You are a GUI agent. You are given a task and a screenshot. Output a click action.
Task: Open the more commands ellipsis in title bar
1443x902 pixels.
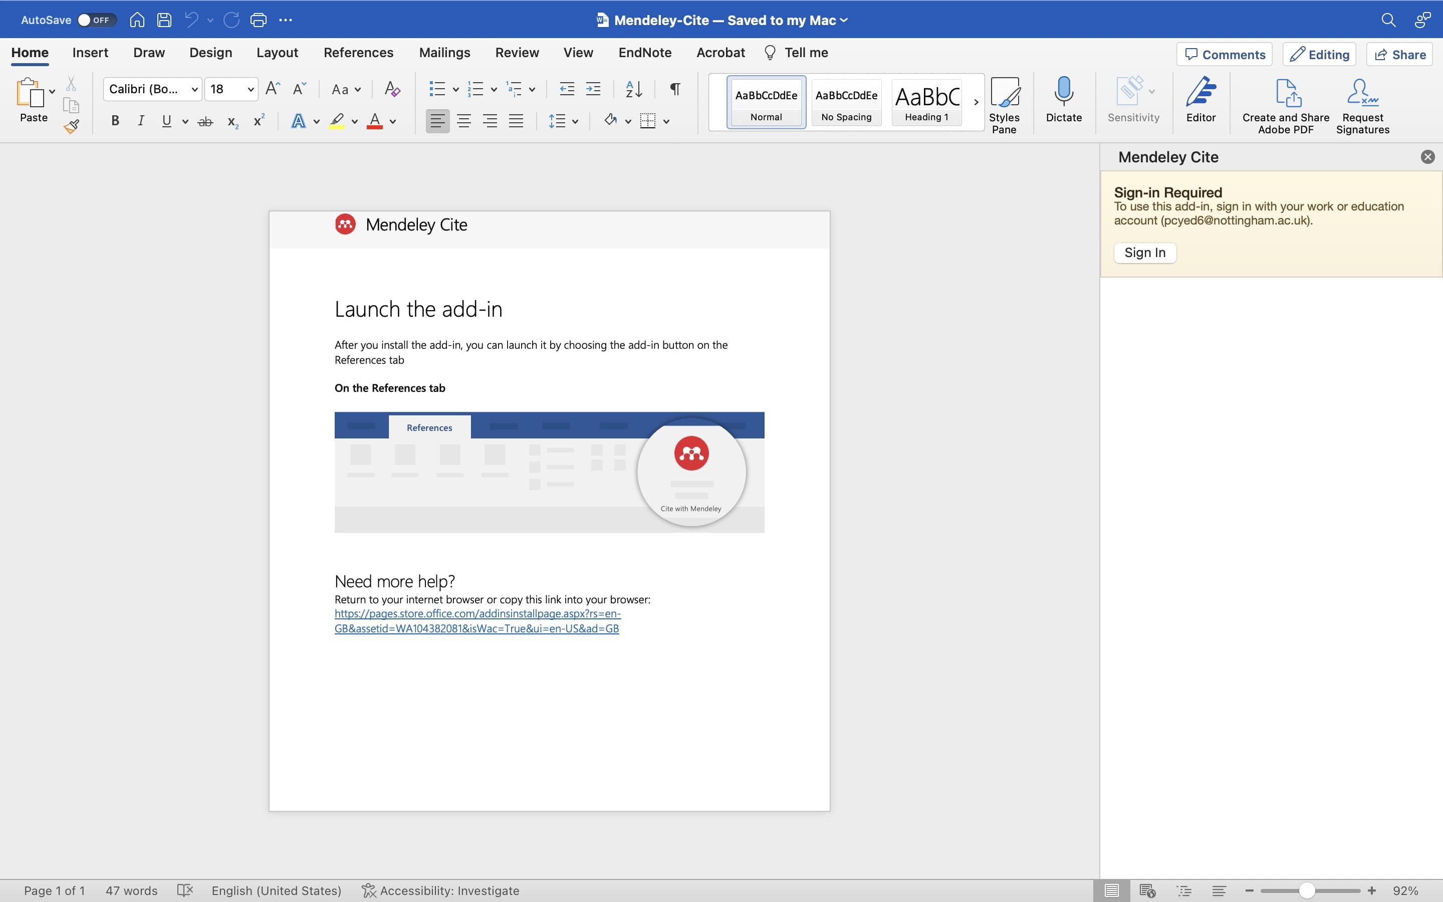(286, 20)
